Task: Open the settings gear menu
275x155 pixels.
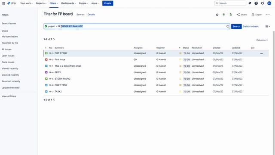Action: 263,3
